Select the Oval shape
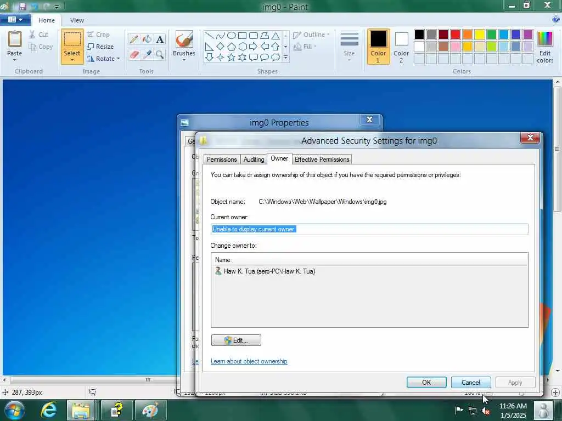 coord(232,36)
